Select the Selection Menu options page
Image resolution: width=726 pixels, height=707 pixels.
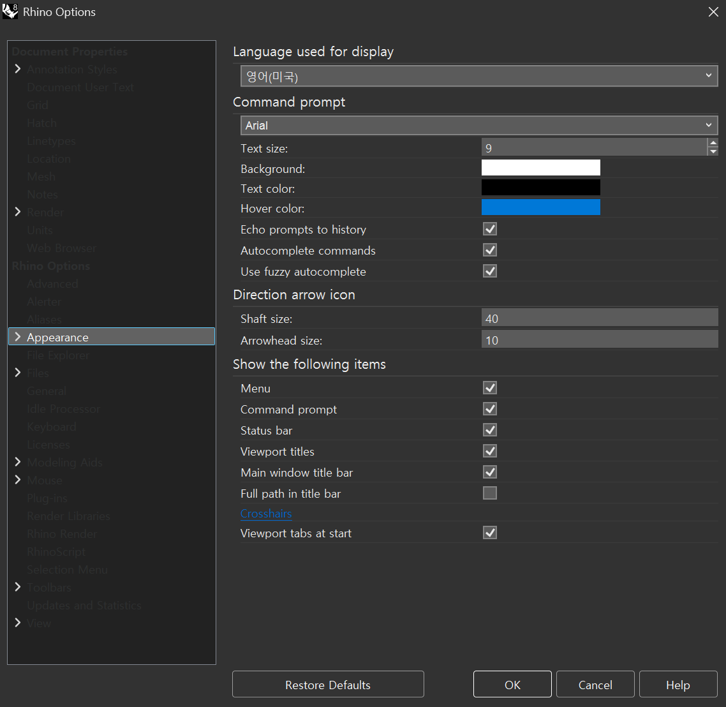pos(67,569)
